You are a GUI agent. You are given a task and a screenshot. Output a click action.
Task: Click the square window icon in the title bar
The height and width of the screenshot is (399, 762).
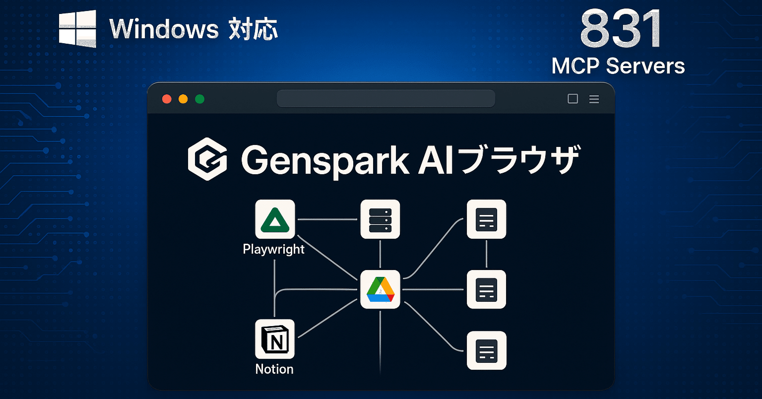pos(572,99)
